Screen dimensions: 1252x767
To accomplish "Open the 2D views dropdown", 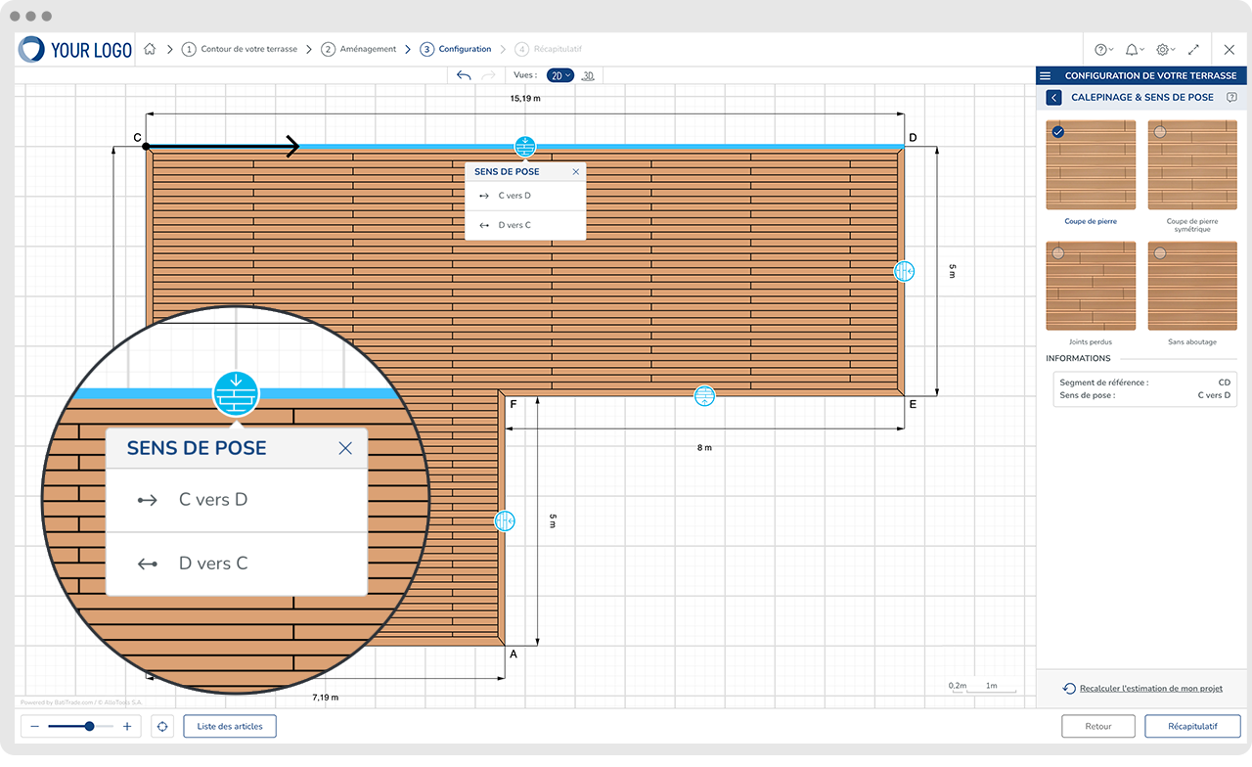I will pos(560,75).
